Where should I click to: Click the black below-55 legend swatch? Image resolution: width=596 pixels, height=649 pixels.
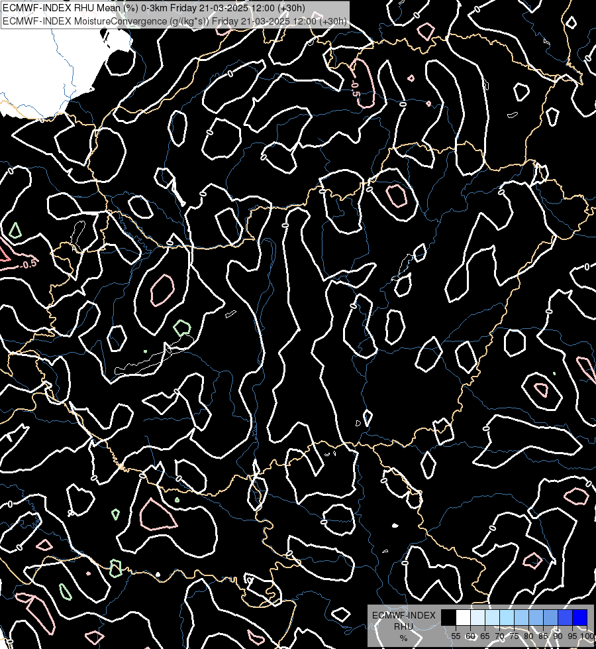click(448, 617)
